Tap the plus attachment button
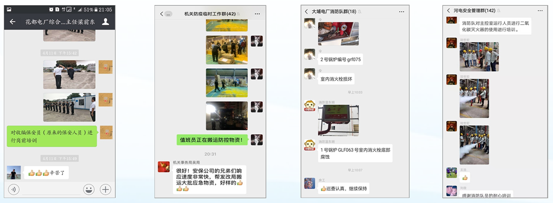 106,189
